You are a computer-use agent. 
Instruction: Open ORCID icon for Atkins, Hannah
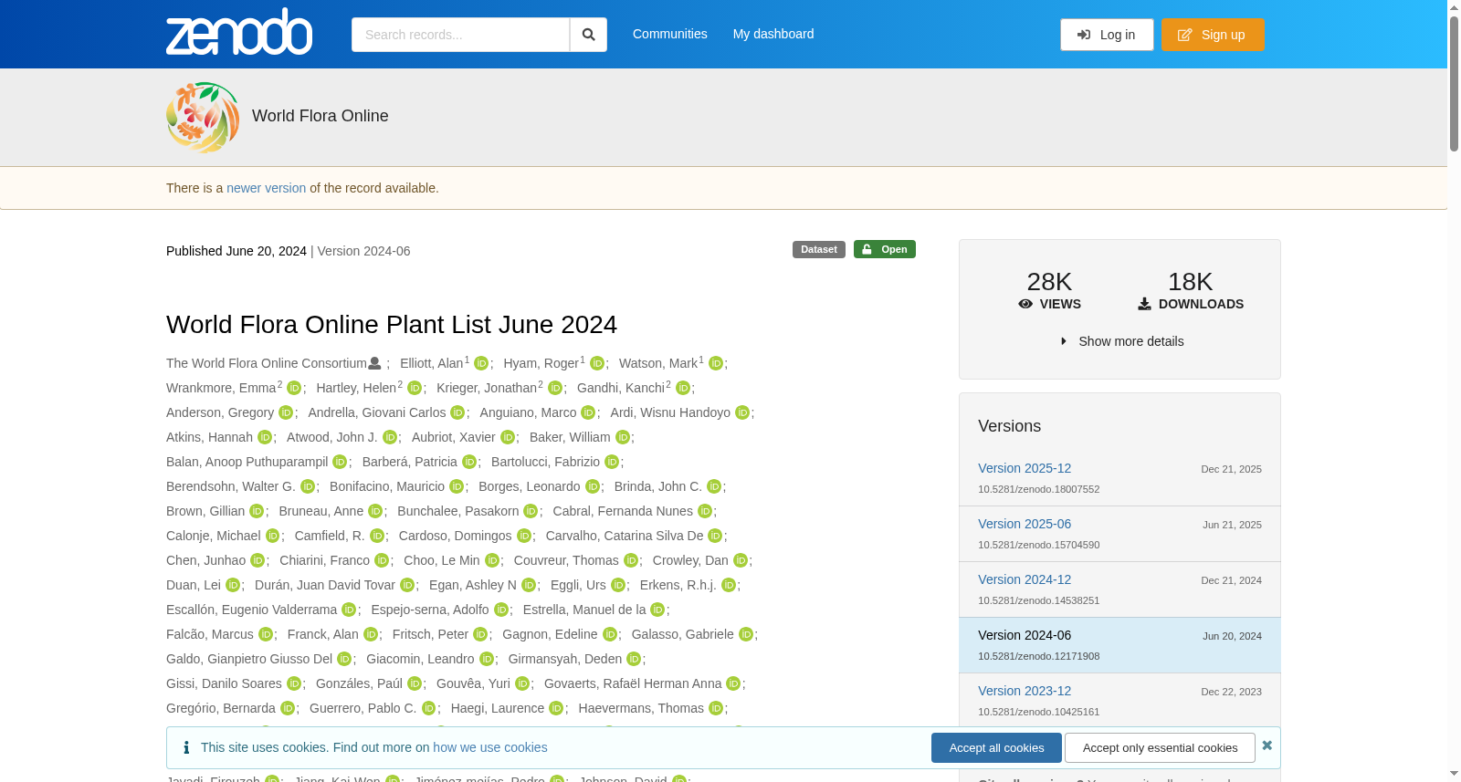[265, 437]
